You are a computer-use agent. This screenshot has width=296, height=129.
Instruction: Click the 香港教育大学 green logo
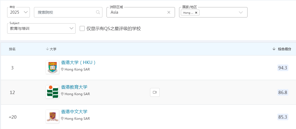pyautogui.click(x=52, y=92)
